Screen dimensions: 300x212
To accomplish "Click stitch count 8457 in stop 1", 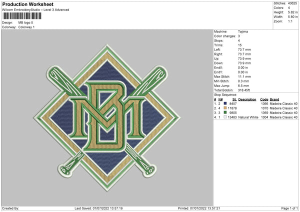I will tap(233, 103).
